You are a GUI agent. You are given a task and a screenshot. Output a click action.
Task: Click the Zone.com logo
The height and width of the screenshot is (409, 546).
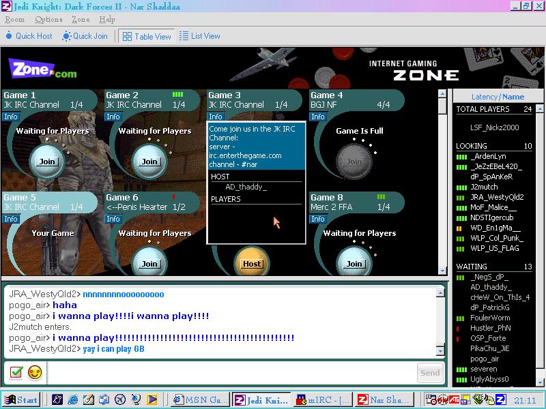(x=42, y=70)
